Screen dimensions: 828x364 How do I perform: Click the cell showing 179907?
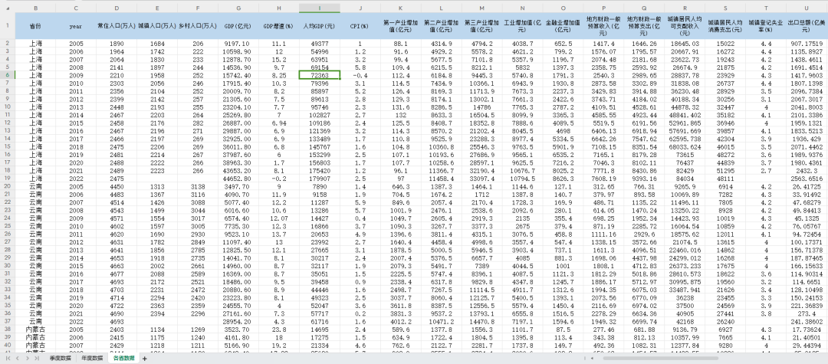[320, 179]
